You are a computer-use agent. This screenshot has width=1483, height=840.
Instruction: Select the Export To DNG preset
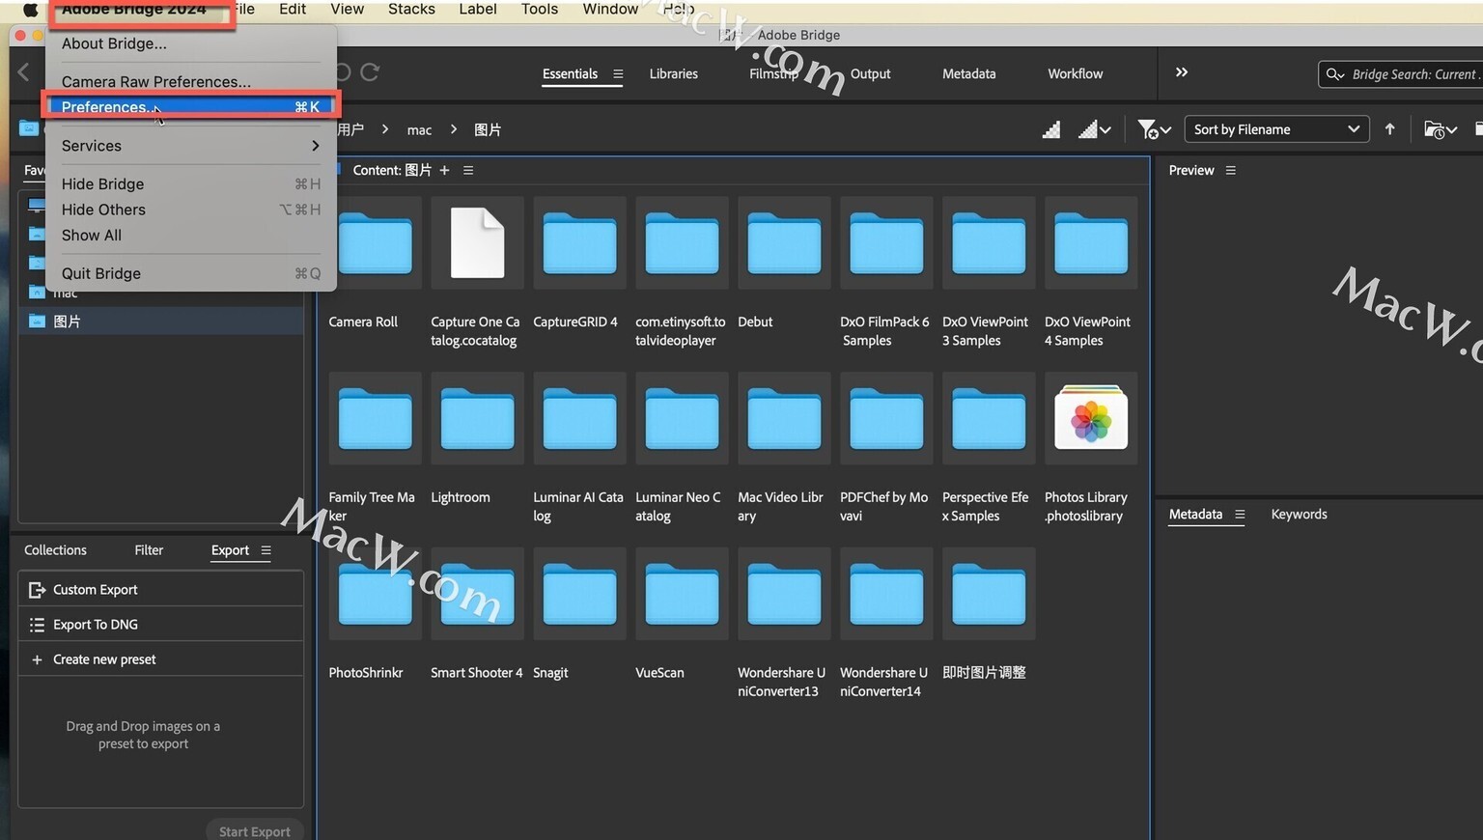tap(160, 625)
